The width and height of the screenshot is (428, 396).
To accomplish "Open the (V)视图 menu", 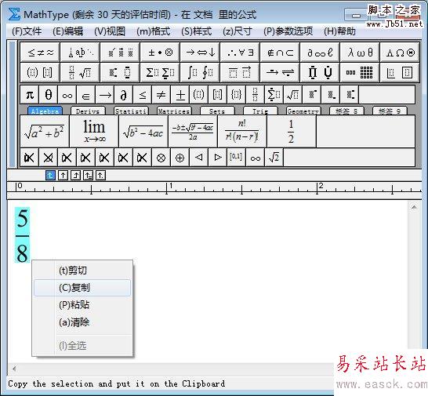I will (110, 31).
